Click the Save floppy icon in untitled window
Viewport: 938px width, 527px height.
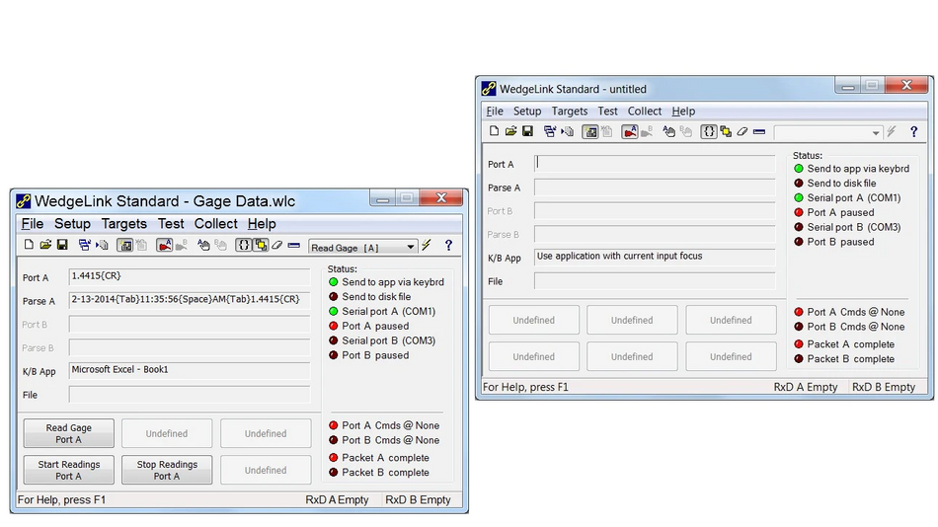coord(528,131)
